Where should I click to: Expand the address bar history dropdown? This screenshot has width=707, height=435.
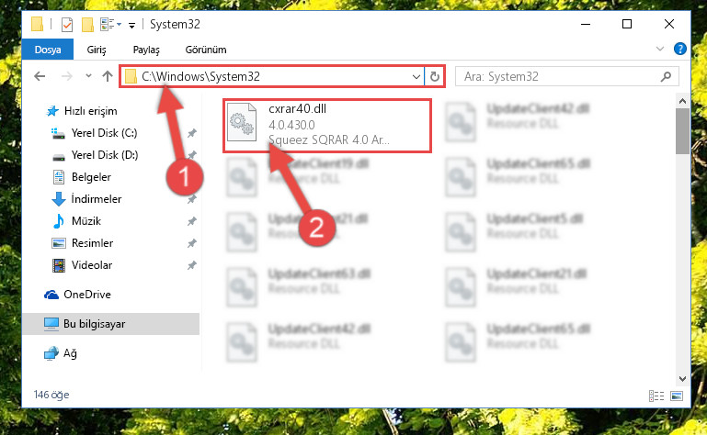pos(416,76)
